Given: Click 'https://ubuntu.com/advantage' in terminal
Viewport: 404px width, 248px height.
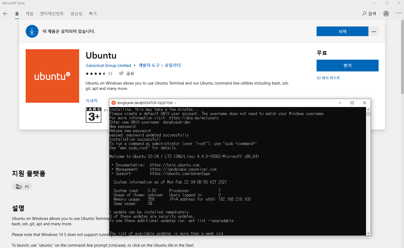Looking at the screenshot, I should click(x=180, y=174).
